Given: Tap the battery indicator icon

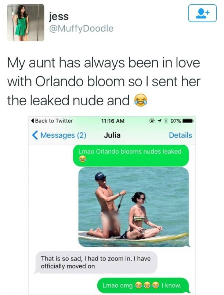Looking at the screenshot, I should coord(187,121).
